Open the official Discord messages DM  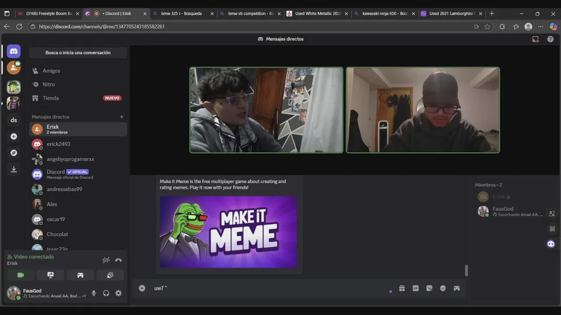[78, 174]
